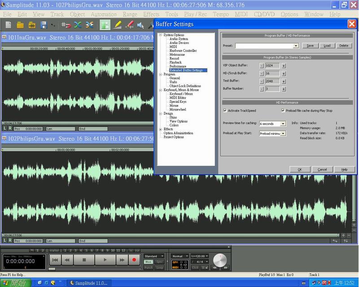Start recording with the red record button
Image resolution: width=359 pixels, height=287 pixels.
click(134, 260)
